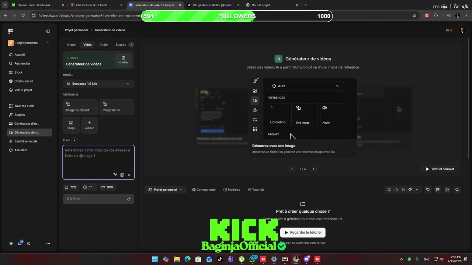Search creations with magnifier icon

pos(457,190)
